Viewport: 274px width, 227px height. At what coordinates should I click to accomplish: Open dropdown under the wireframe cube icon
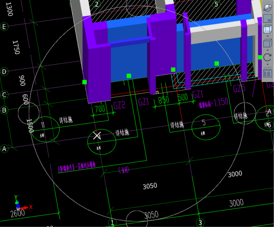pyautogui.click(x=268, y=36)
